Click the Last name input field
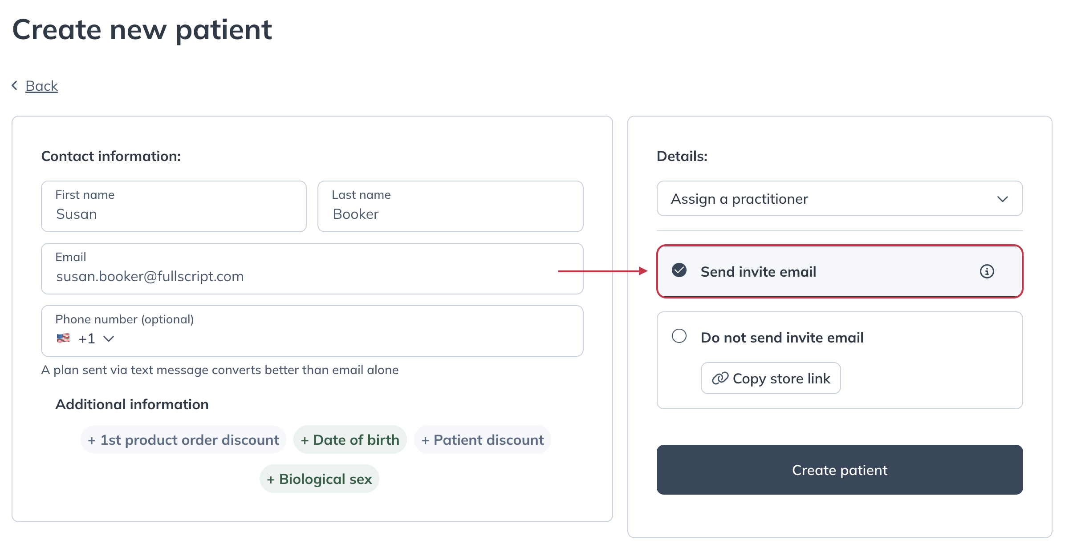The image size is (1065, 548). coord(450,206)
